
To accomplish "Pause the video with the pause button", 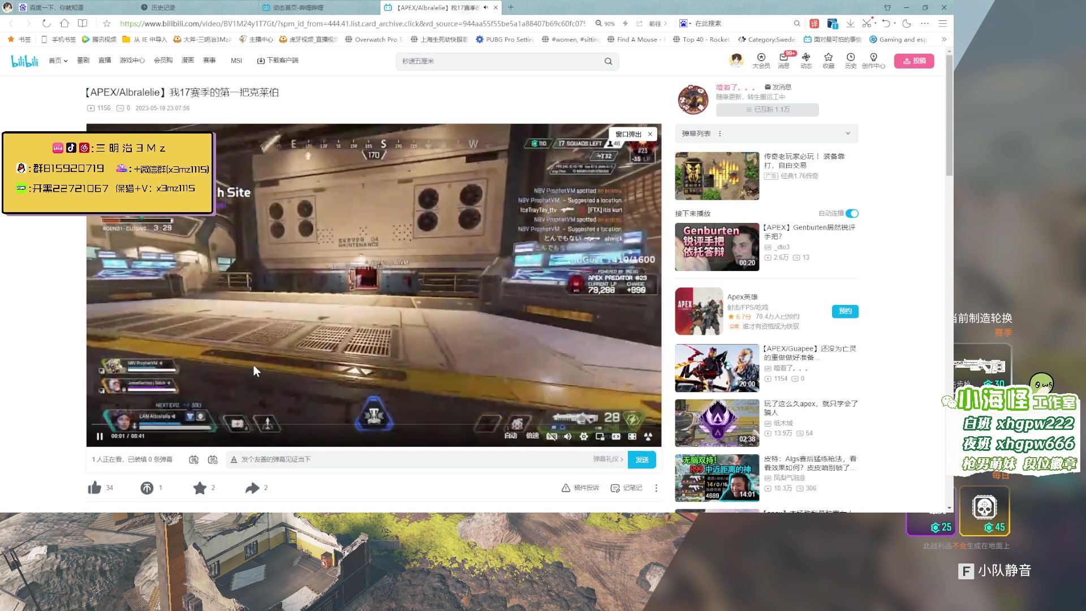I will (100, 436).
